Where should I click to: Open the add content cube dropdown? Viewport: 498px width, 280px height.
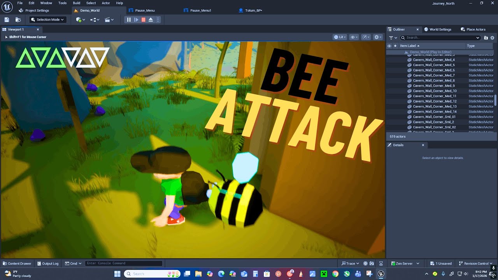[81, 19]
